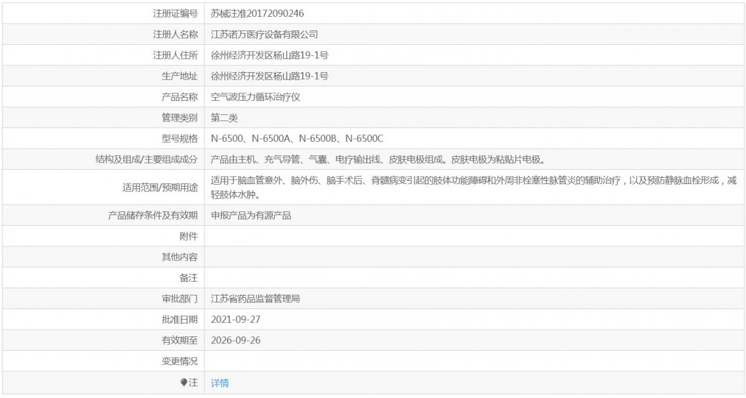Select registrant name 江苏诺万医疗设备有限公司
Image resolution: width=746 pixels, height=398 pixels.
[265, 34]
